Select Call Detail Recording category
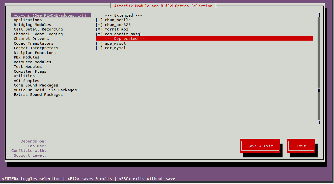 [38, 29]
